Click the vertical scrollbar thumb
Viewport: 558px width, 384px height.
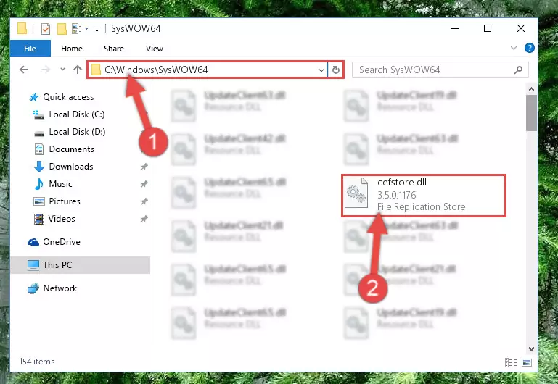(531, 113)
